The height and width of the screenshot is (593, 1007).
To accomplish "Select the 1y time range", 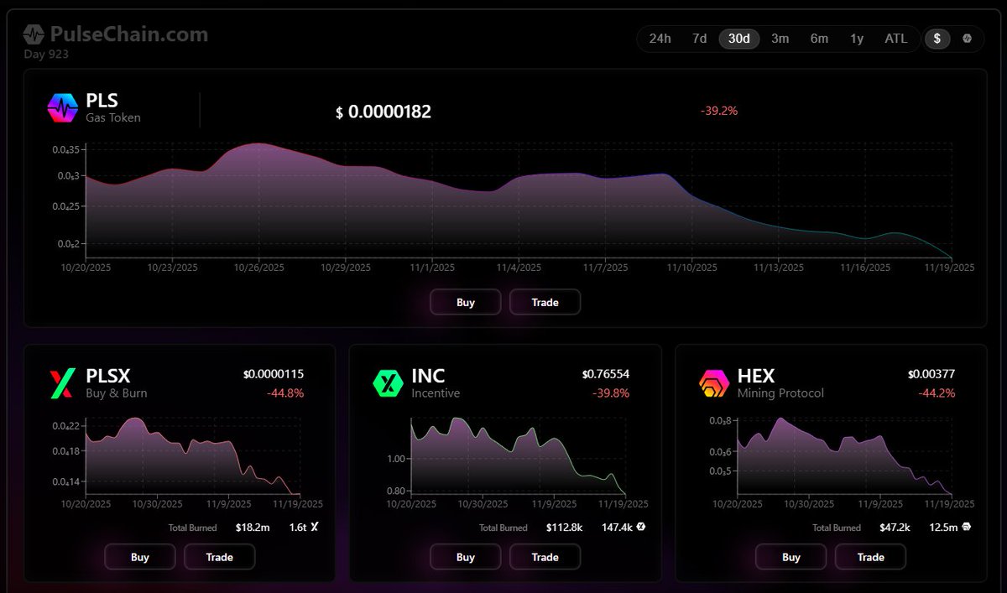I will pyautogui.click(x=857, y=39).
